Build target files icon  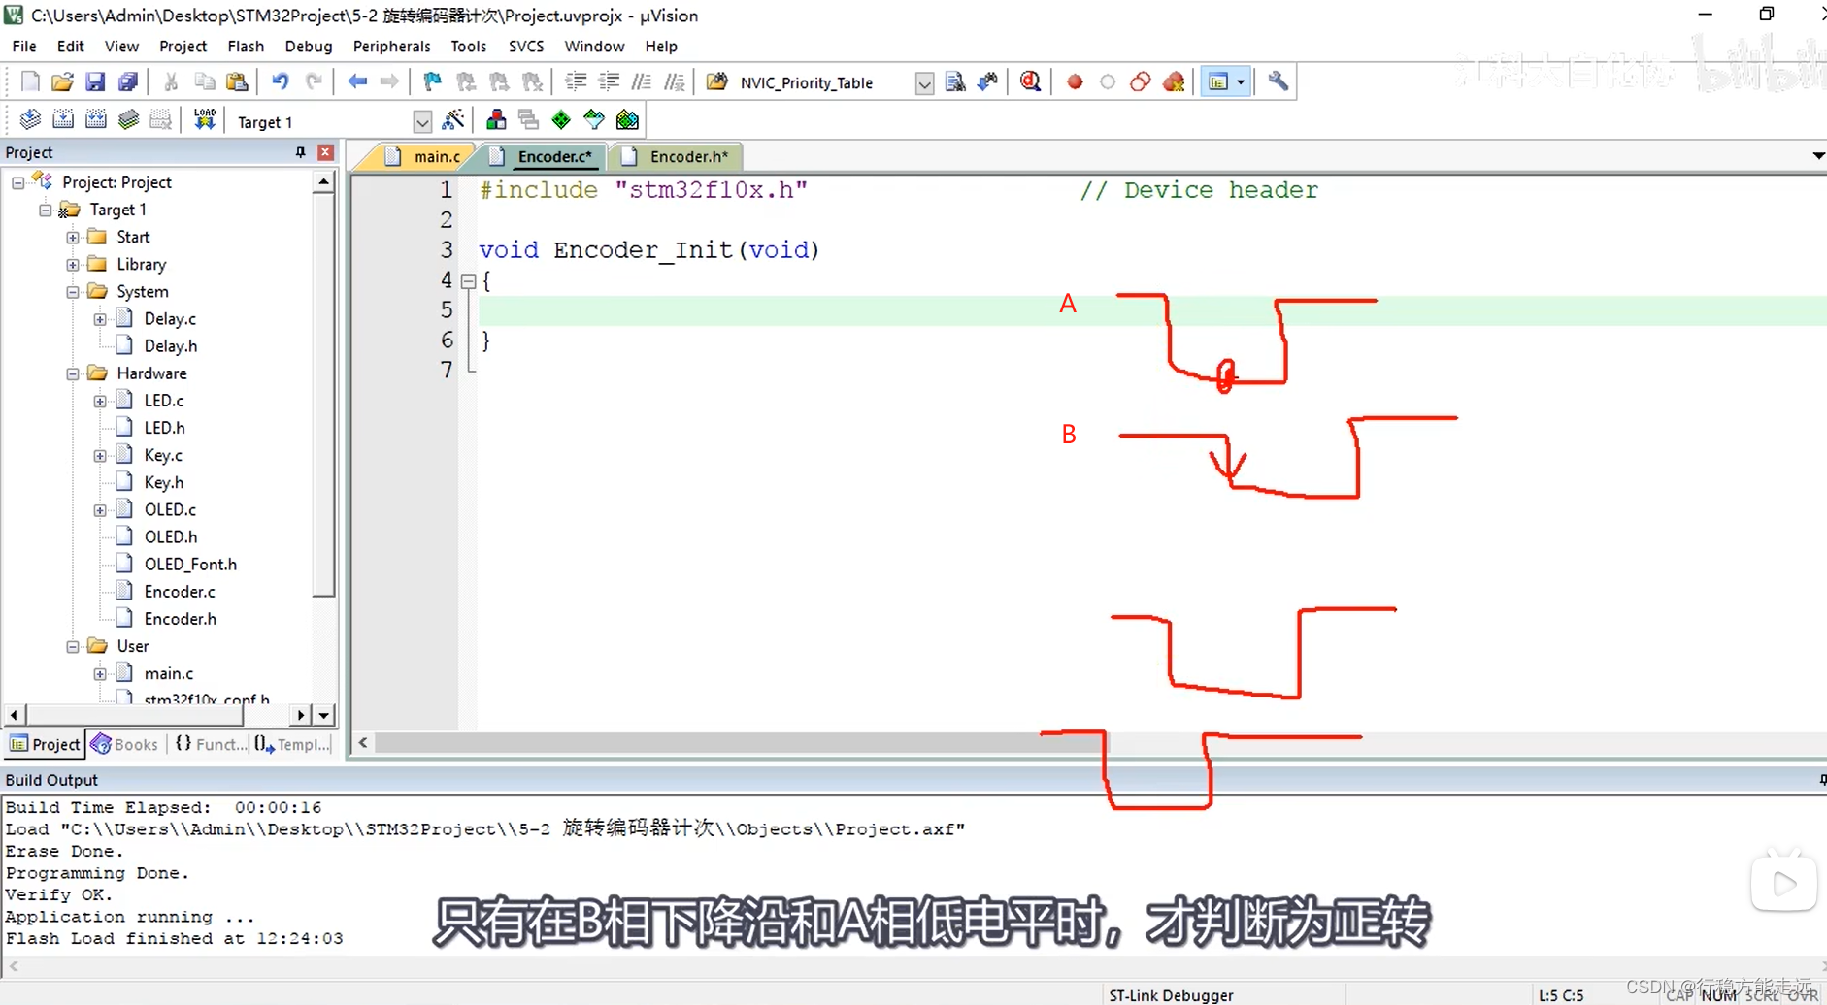(x=63, y=120)
